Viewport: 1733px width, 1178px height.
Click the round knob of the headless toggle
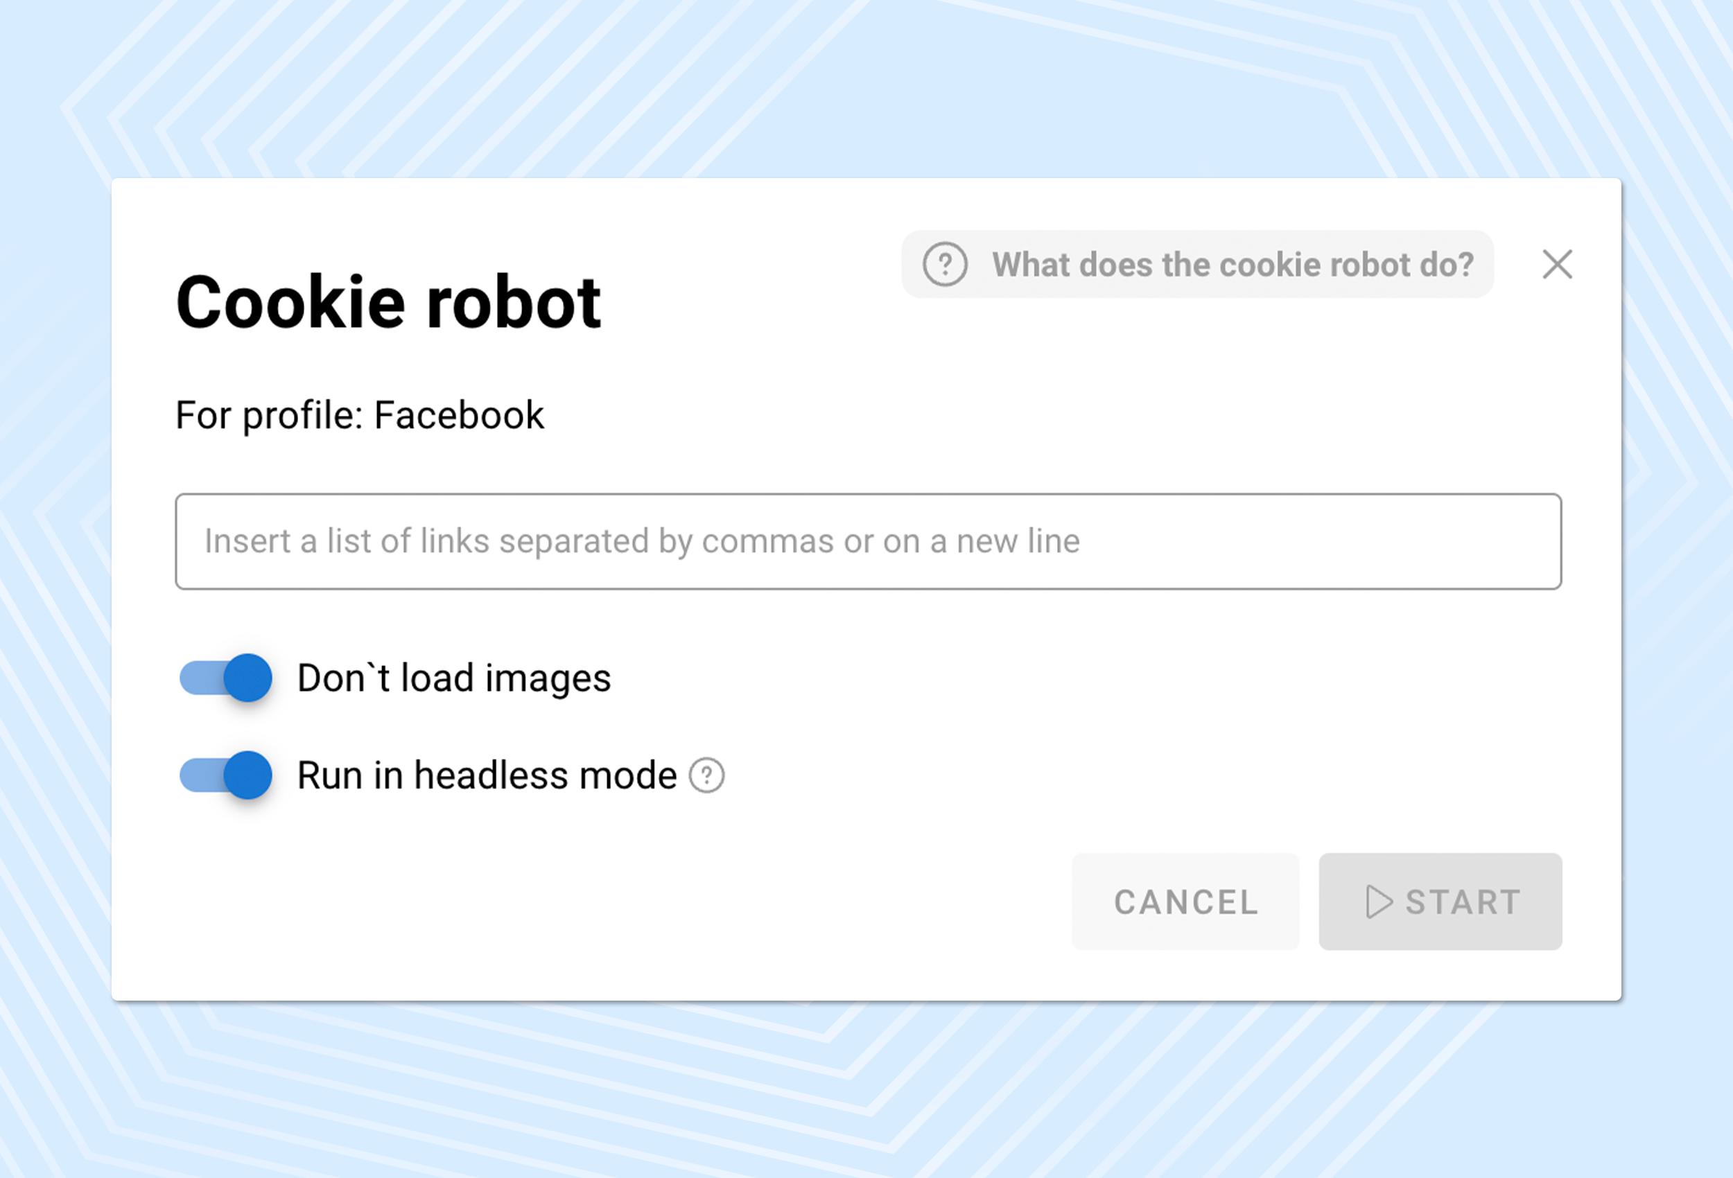pyautogui.click(x=248, y=775)
